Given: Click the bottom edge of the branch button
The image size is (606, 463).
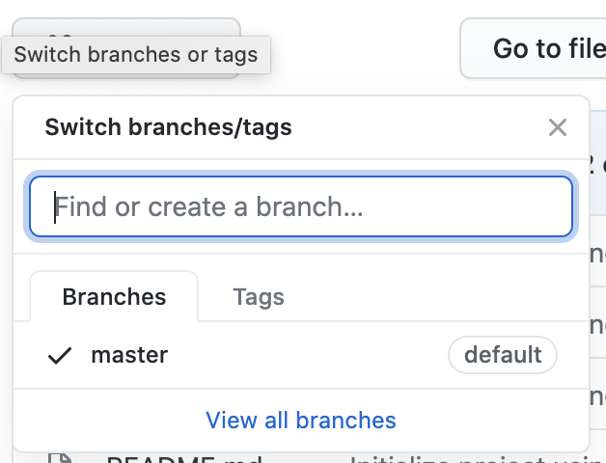Looking at the screenshot, I should (x=126, y=76).
